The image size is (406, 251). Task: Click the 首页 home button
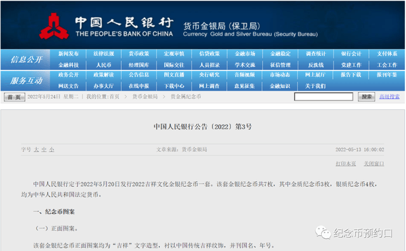tap(15, 97)
